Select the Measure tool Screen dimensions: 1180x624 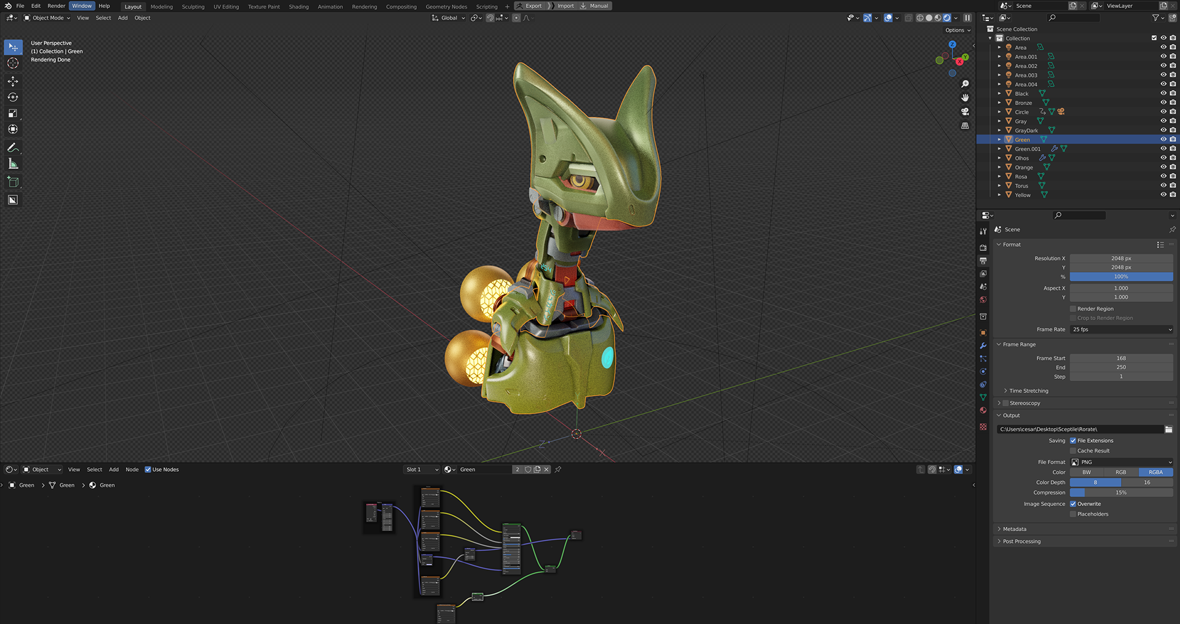point(13,163)
